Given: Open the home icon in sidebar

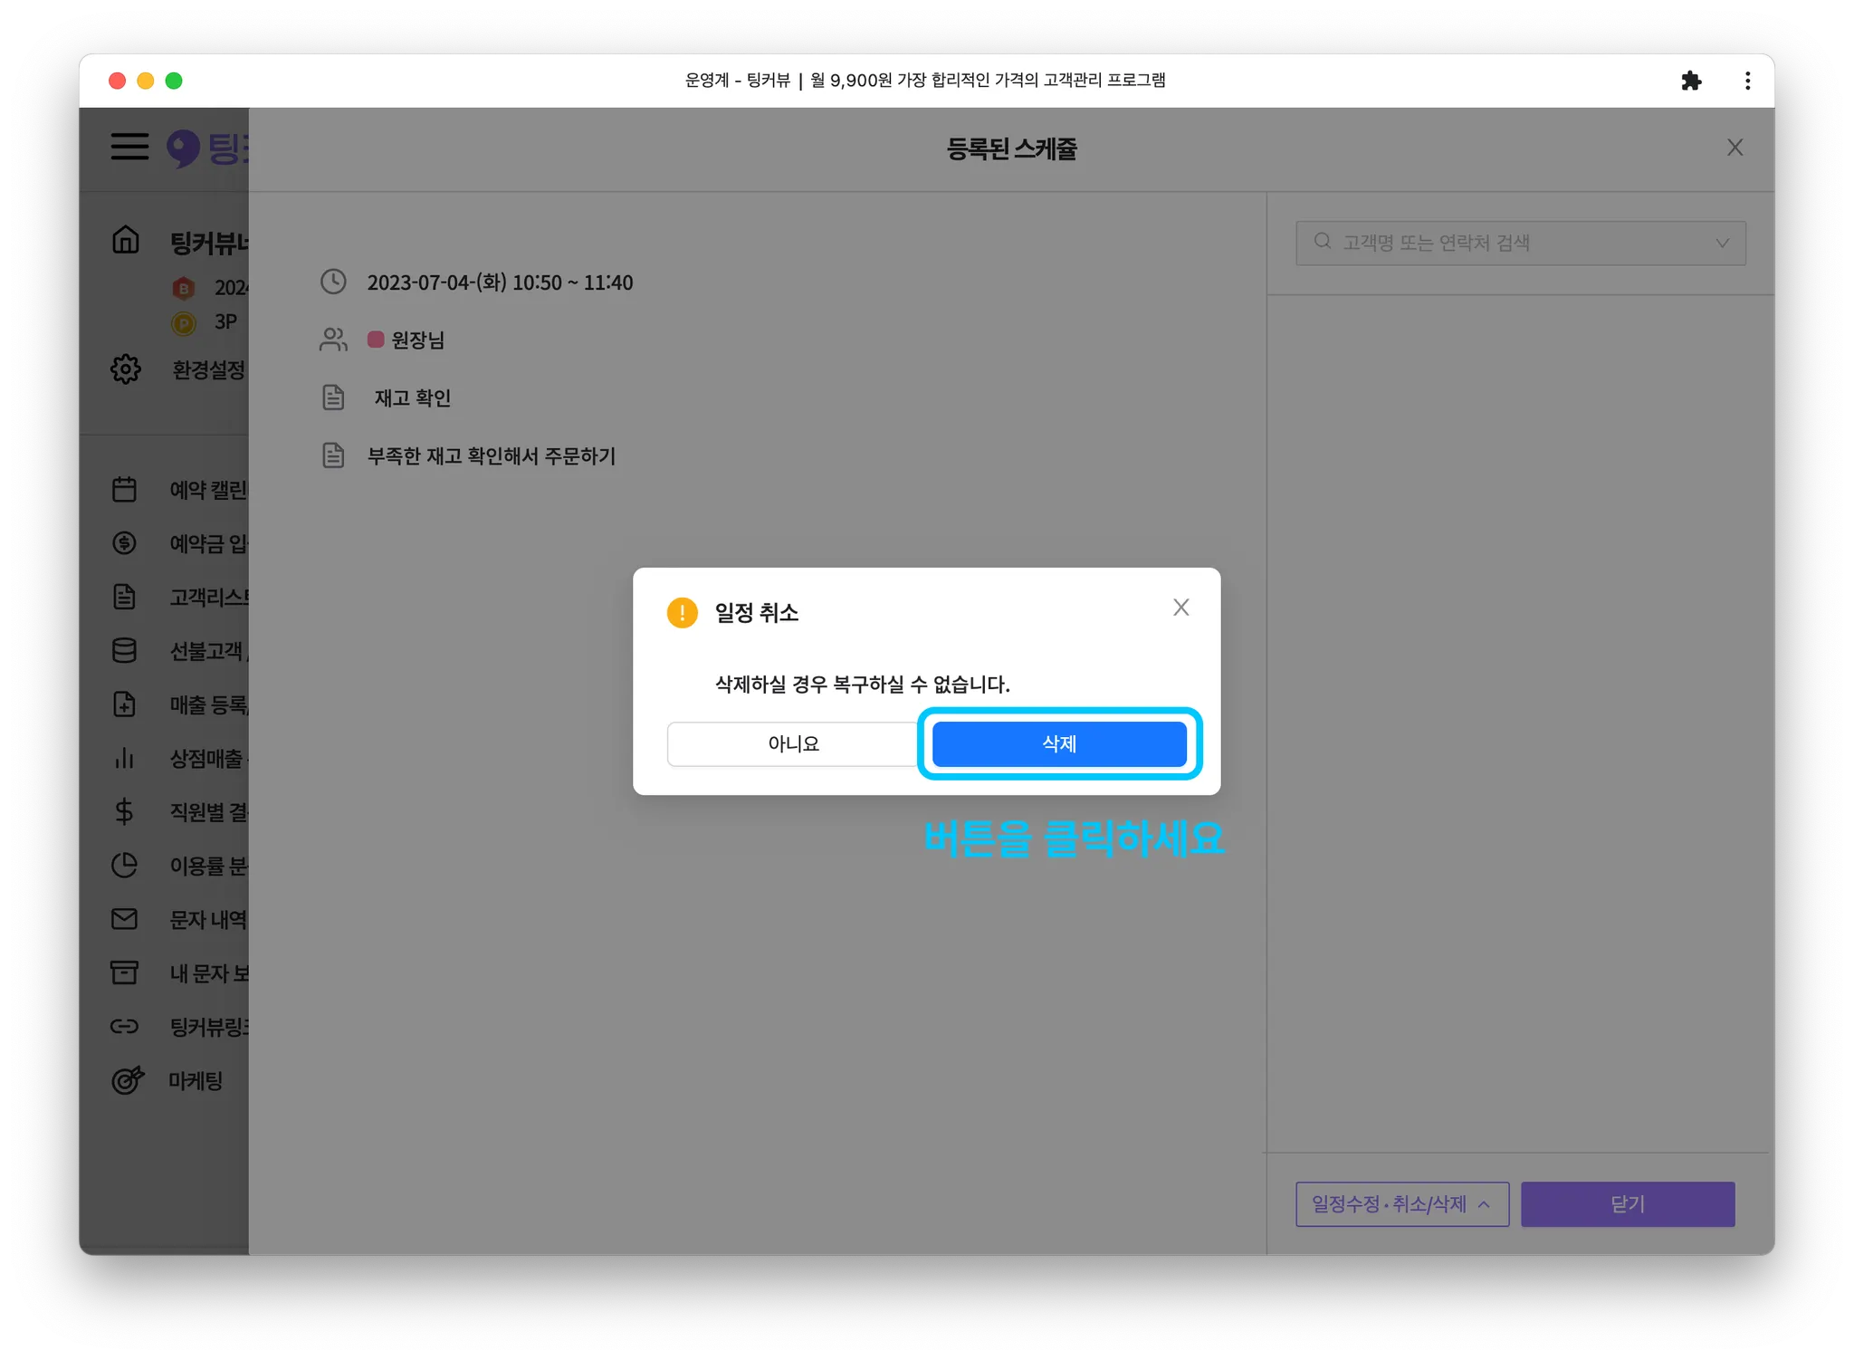Looking at the screenshot, I should pos(126,240).
